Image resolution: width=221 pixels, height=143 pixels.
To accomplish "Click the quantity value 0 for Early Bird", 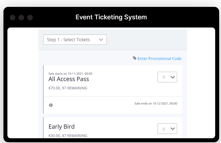I will (164, 129).
